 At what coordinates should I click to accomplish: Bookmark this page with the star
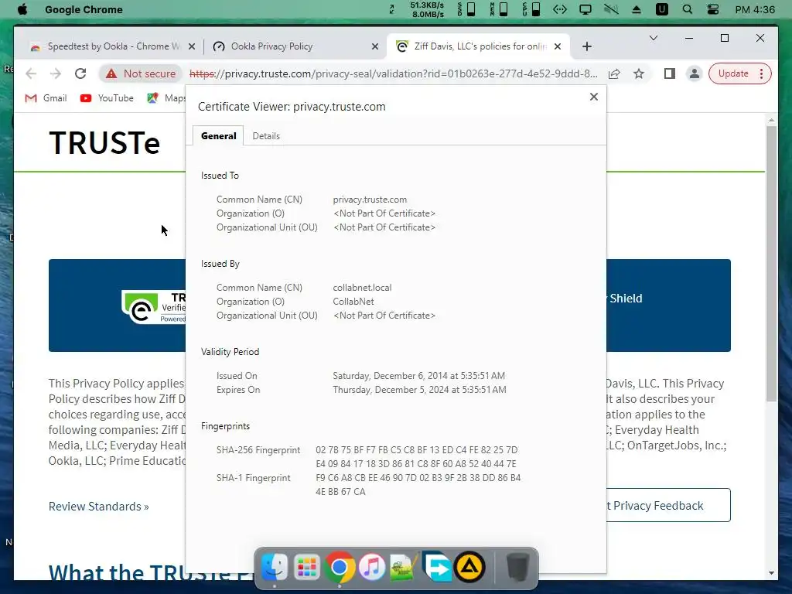[639, 73]
